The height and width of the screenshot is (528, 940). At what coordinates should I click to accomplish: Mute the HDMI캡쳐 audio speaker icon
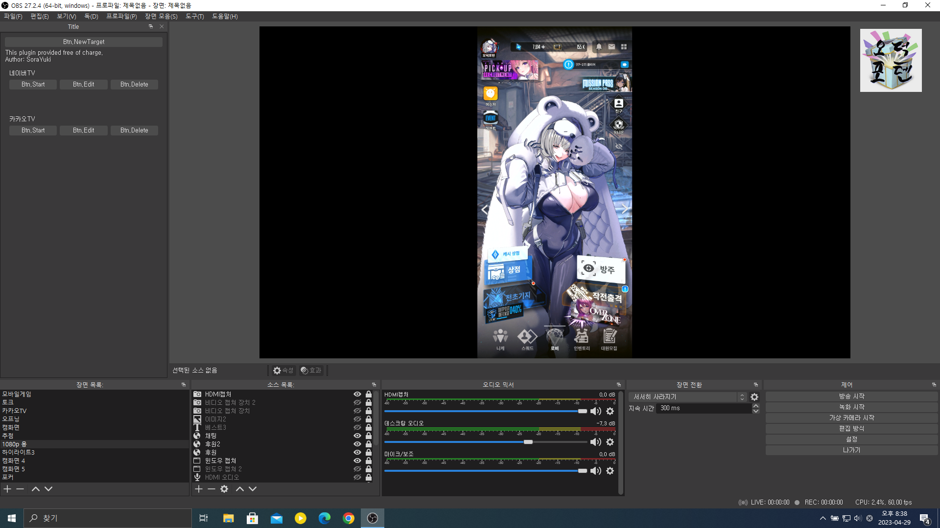pos(595,411)
